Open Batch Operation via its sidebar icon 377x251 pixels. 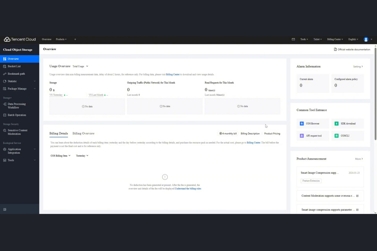pos(4,115)
